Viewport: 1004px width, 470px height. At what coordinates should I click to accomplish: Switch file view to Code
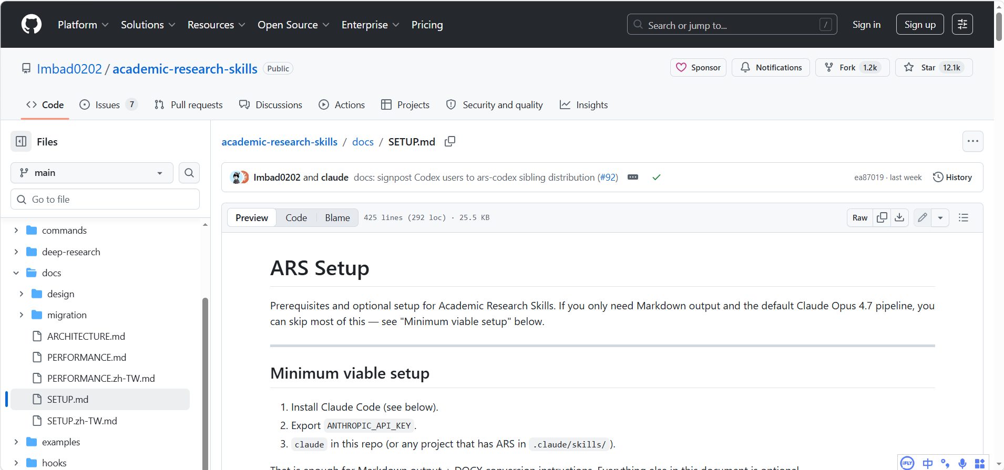point(296,217)
